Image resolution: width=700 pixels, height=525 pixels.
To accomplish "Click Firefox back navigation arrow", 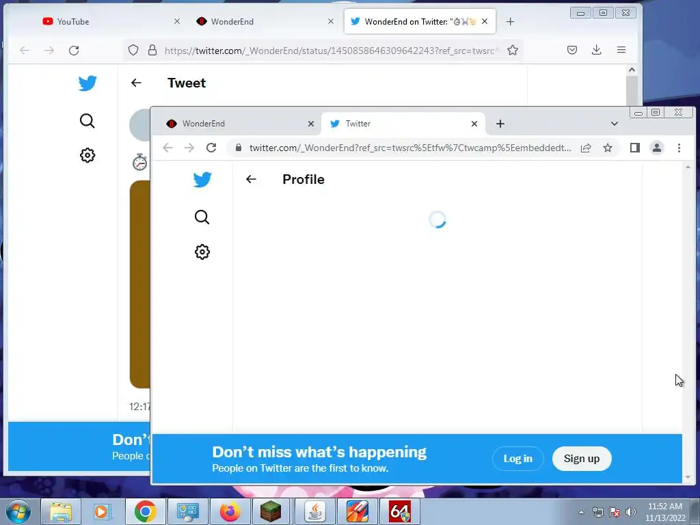I will pyautogui.click(x=25, y=50).
